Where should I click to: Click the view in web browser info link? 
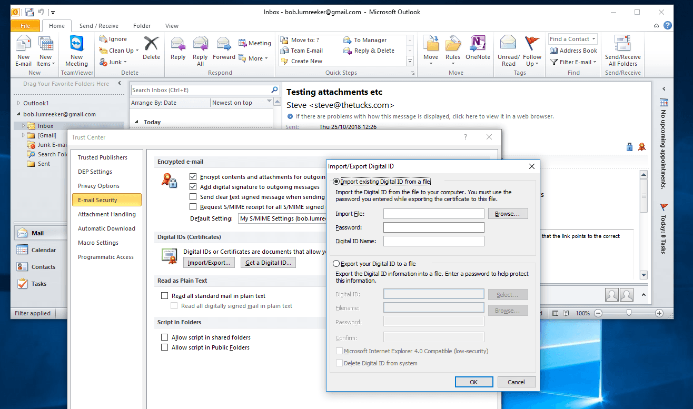(x=424, y=116)
